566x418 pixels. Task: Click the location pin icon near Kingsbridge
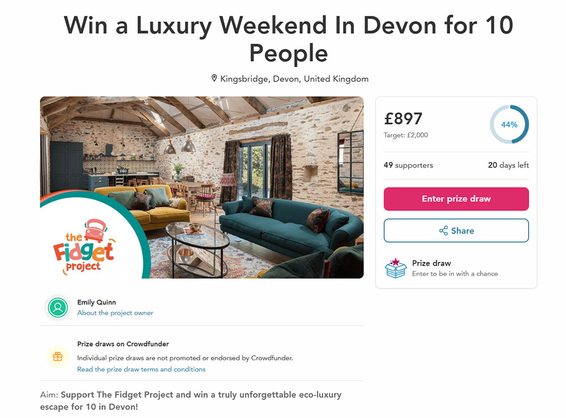(214, 78)
